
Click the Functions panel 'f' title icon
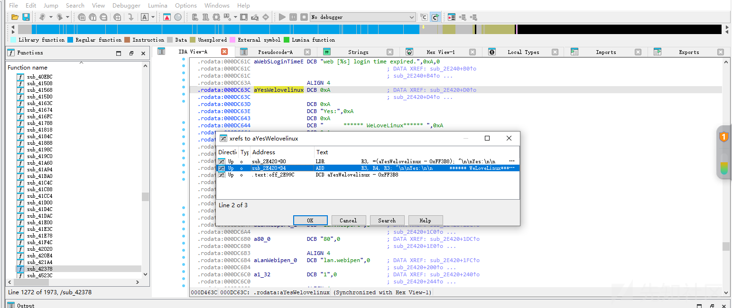(x=12, y=53)
